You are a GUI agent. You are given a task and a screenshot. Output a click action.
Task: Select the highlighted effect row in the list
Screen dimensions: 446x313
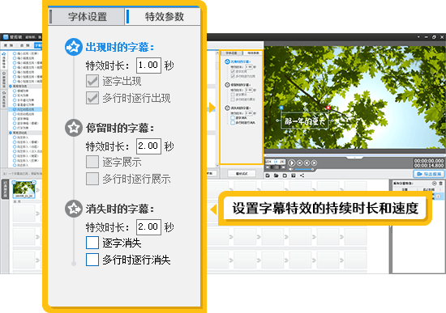26,109
